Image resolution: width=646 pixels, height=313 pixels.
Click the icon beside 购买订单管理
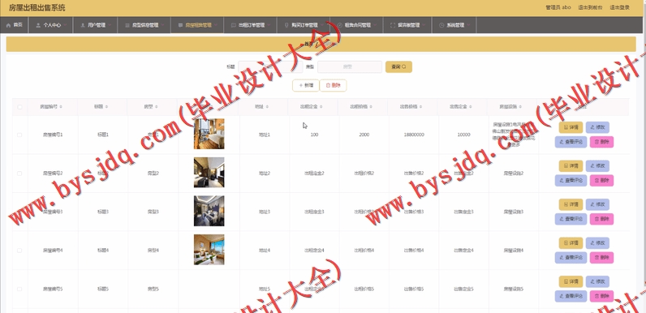pyautogui.click(x=286, y=25)
